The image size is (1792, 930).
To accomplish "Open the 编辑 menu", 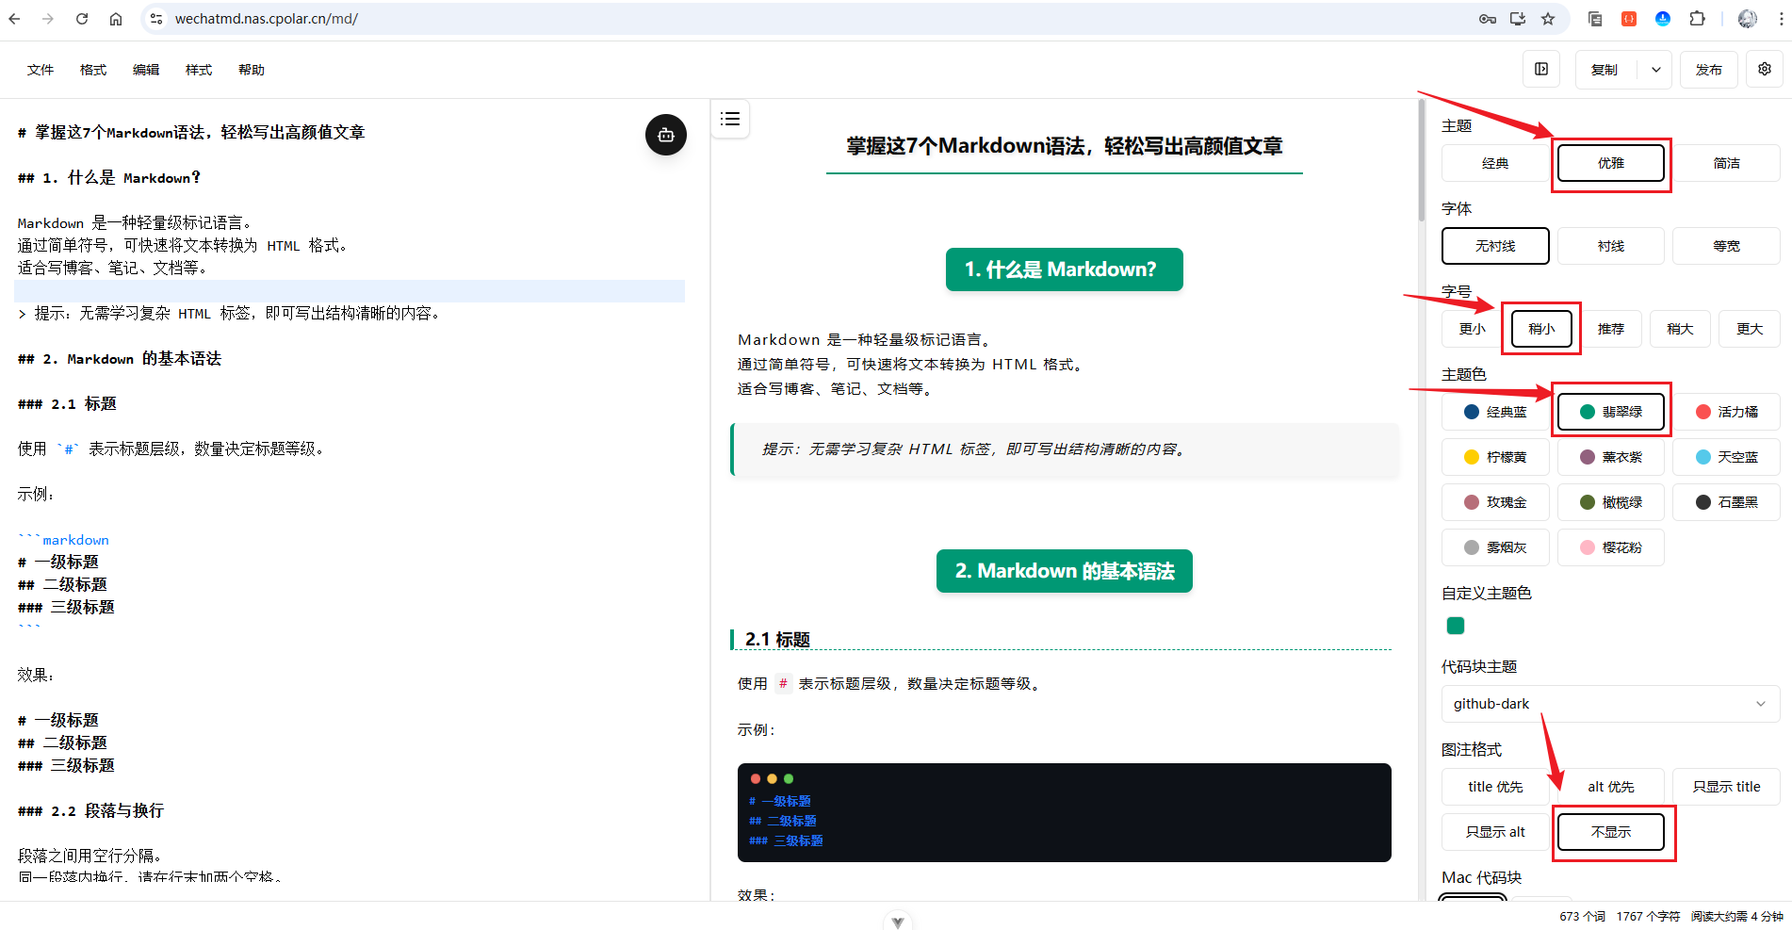I will [146, 70].
